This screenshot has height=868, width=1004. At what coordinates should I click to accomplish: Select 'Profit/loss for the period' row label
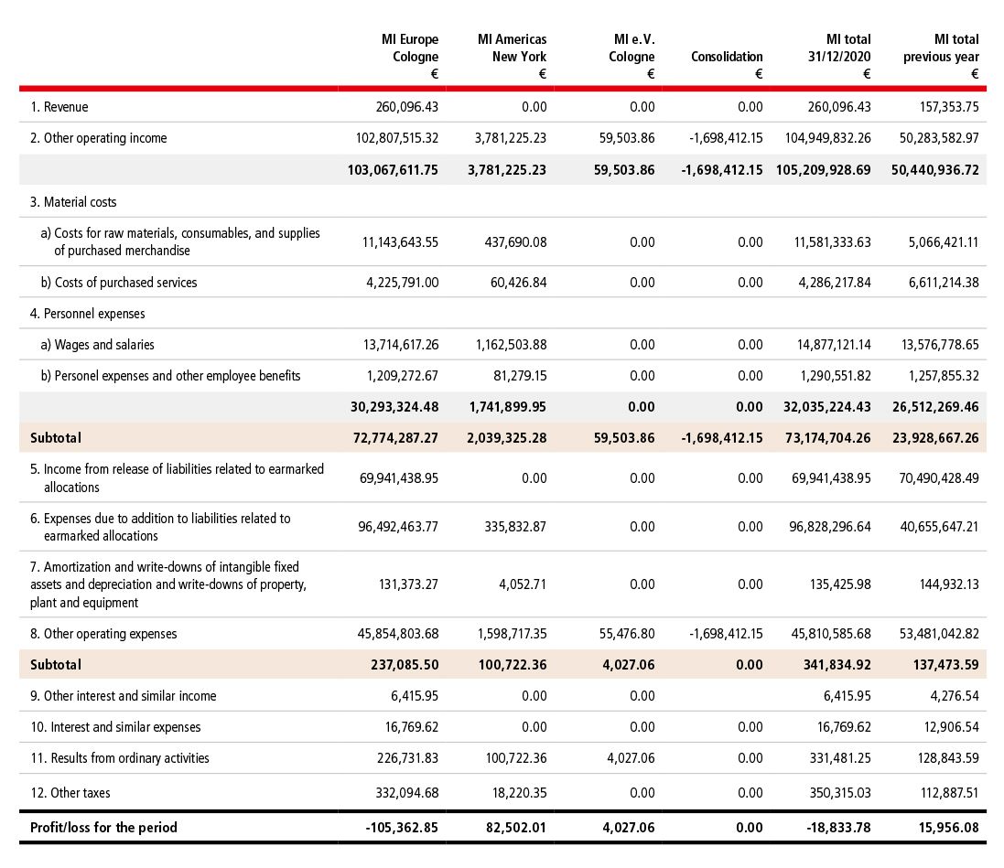[x=103, y=828]
